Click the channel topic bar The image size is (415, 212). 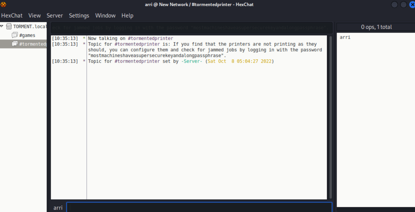tap(190, 28)
